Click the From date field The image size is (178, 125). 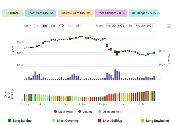point(115,26)
